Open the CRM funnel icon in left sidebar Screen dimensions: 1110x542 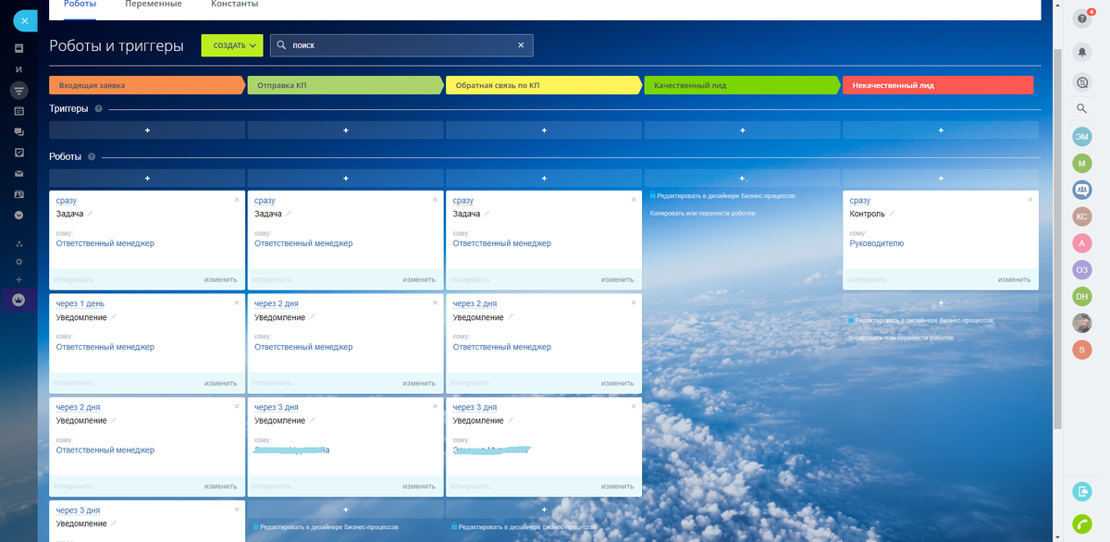18,91
